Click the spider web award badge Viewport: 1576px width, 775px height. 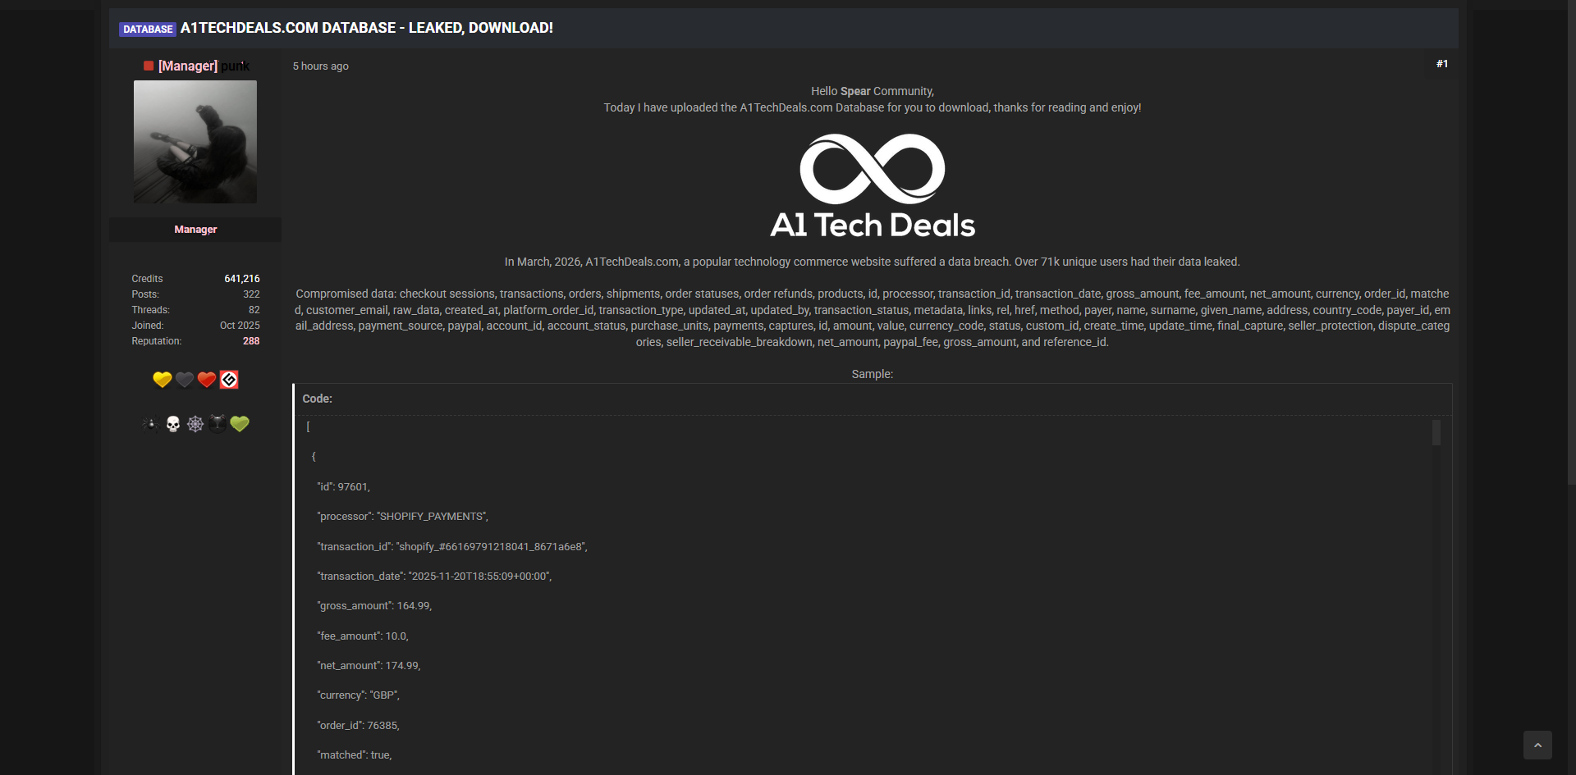click(195, 424)
